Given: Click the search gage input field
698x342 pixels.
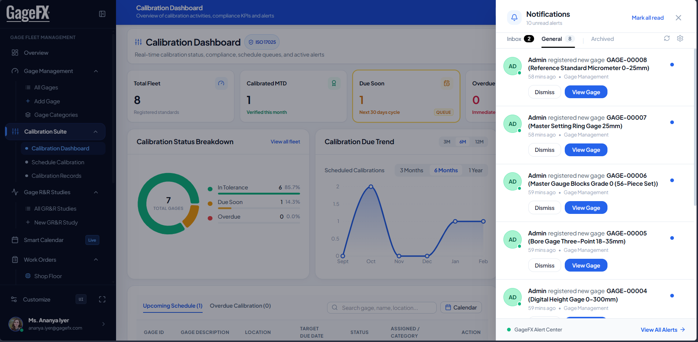Looking at the screenshot, I should [382, 308].
